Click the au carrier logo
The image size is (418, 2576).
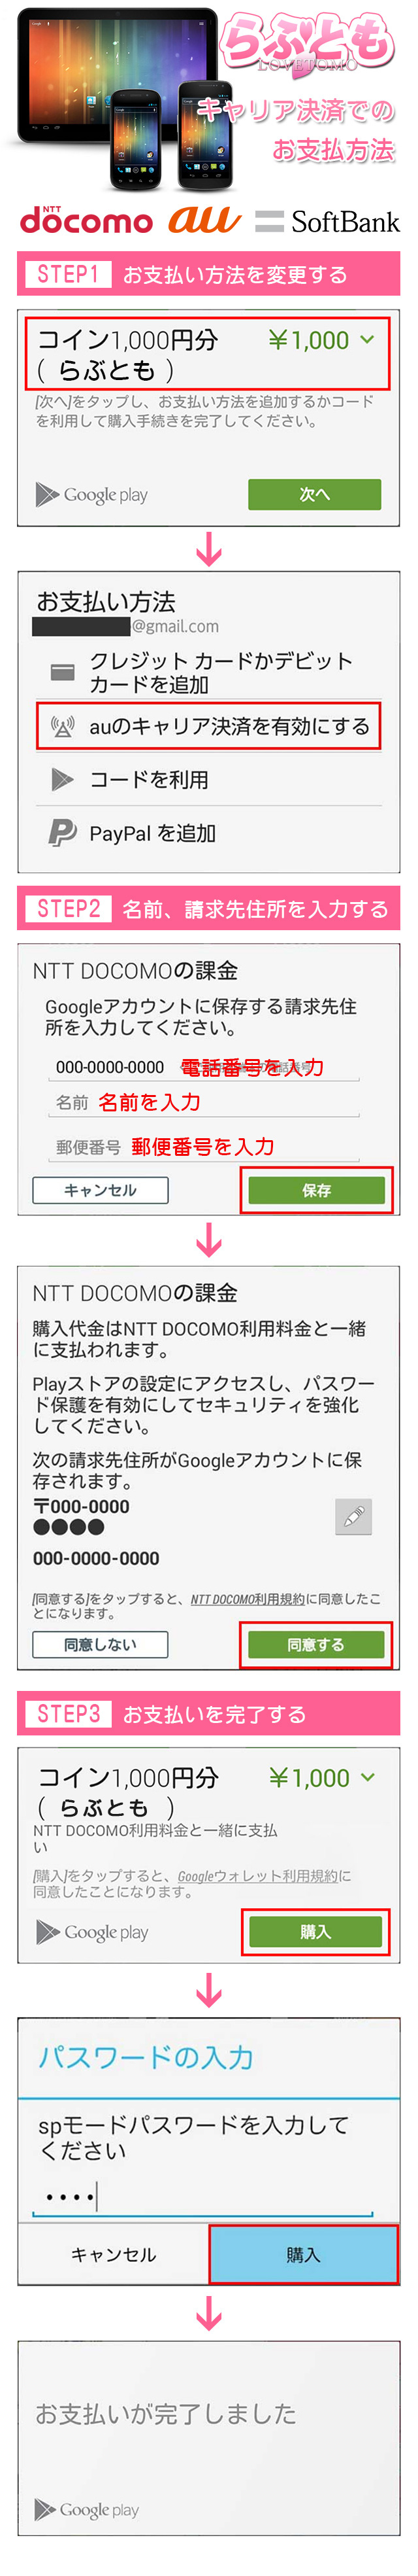point(204,219)
